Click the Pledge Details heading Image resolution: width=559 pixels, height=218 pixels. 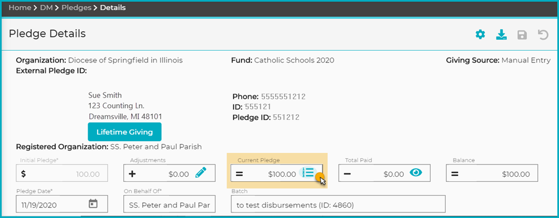pyautogui.click(x=47, y=33)
